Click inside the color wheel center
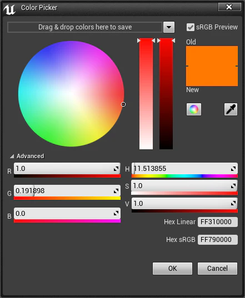This screenshot has height=298, width=245. 71,94
